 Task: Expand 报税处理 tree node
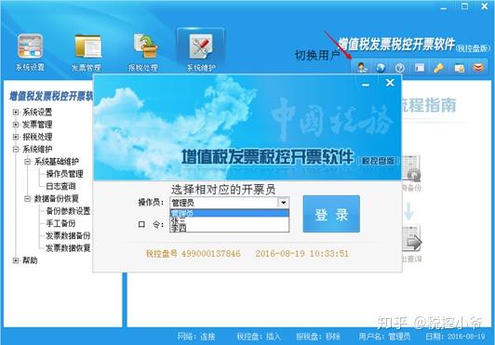click(16, 137)
